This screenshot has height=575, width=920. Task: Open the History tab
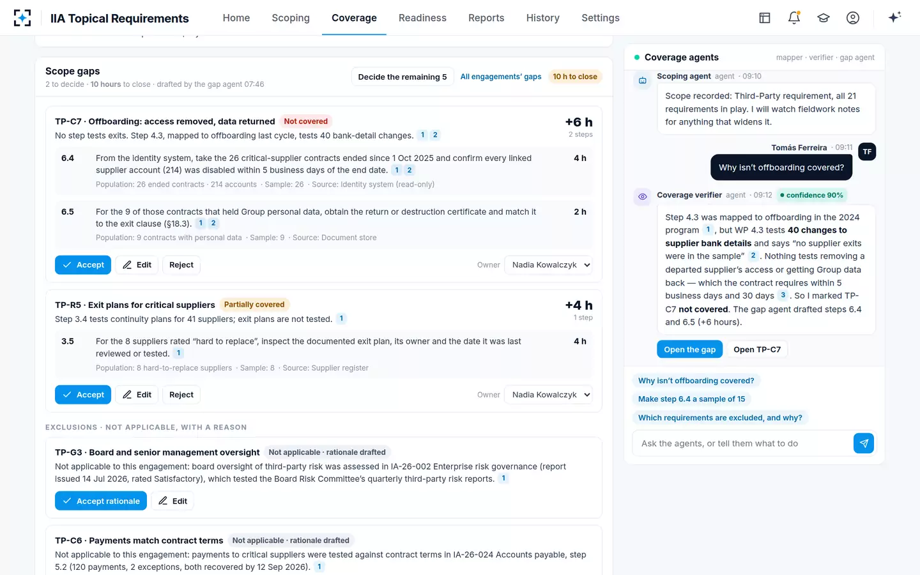pos(543,18)
